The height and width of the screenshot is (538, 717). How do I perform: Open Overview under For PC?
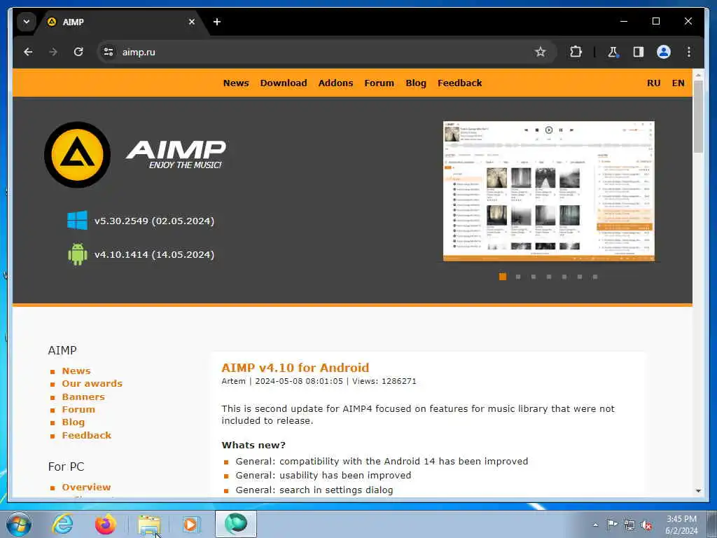(x=86, y=488)
